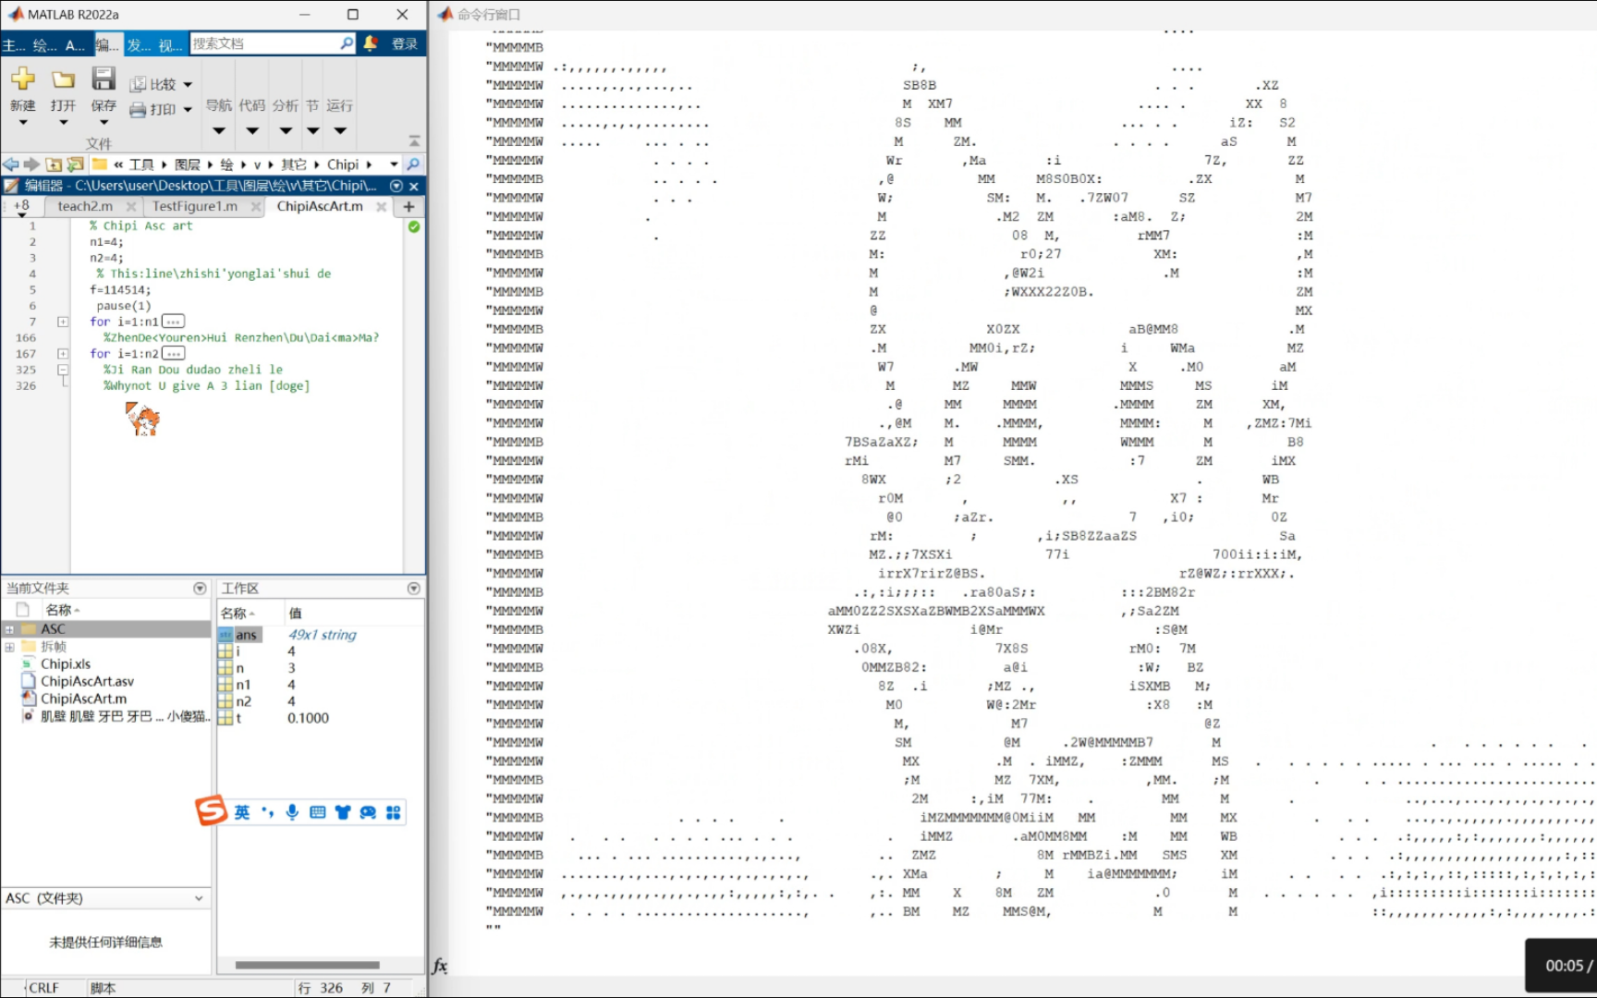This screenshot has width=1597, height=998.
Task: Add a new editor tab with the plus
Action: point(408,207)
